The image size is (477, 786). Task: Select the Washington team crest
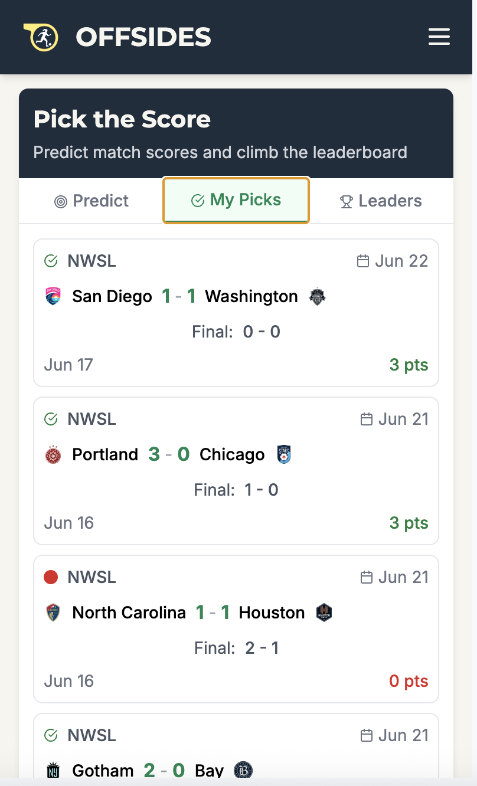tap(318, 296)
